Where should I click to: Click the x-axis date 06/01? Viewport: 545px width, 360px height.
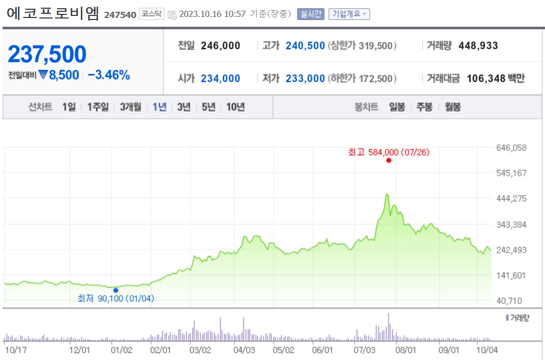pyautogui.click(x=322, y=350)
